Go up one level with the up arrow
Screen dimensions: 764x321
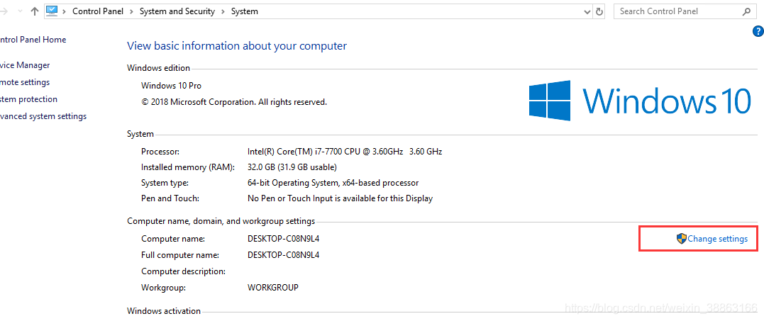(x=34, y=11)
